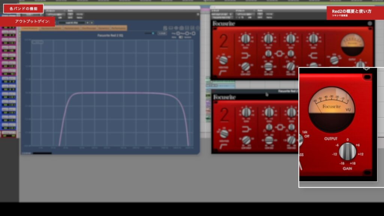Click the low-mid Q knob on lower Red 2
The width and height of the screenshot is (384, 216).
[269, 127]
